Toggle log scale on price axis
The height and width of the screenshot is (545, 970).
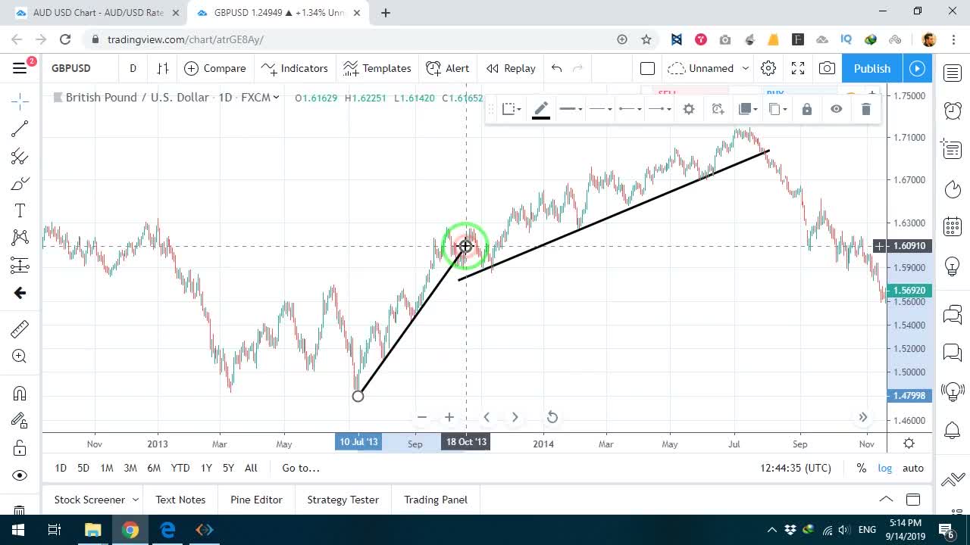click(x=885, y=468)
